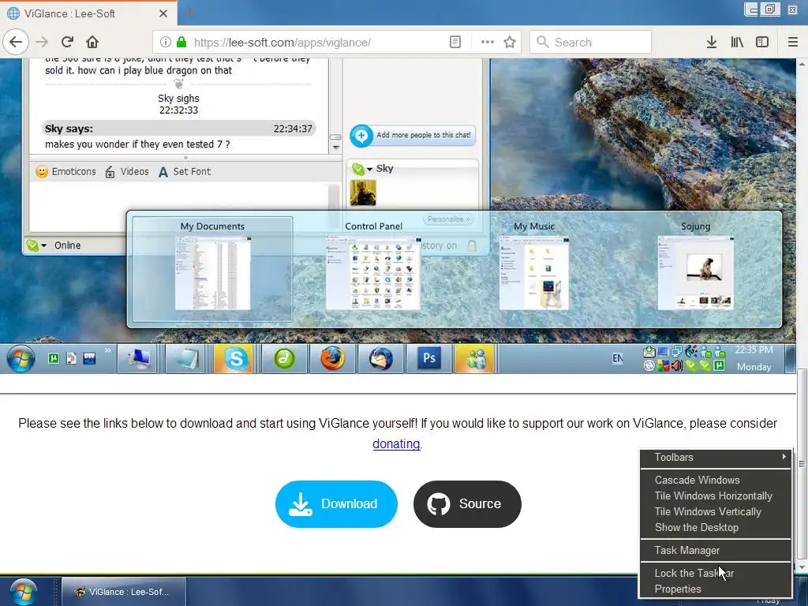Switch to ViGlance taskbar window button
This screenshot has height=606, width=808.
(x=124, y=592)
